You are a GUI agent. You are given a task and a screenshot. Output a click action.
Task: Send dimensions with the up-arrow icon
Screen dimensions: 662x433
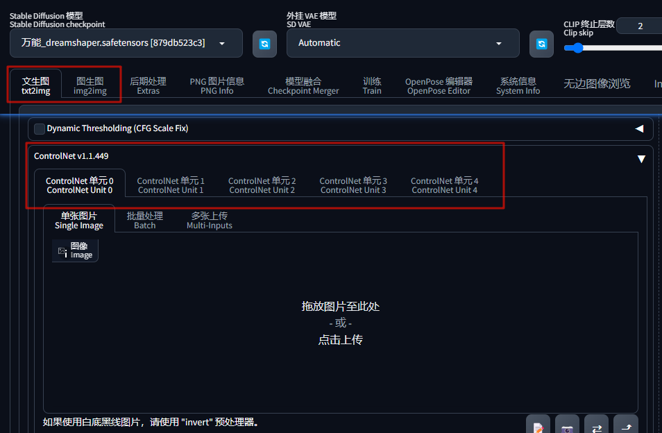(626, 425)
